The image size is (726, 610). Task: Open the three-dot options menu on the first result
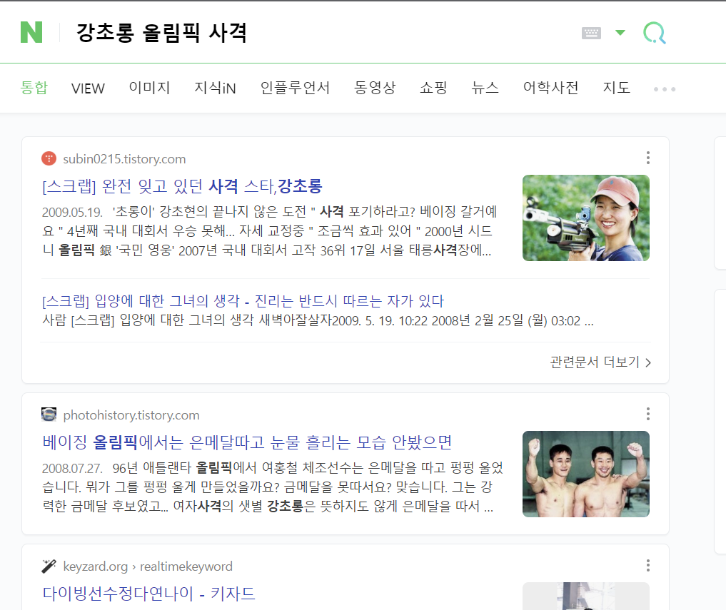click(647, 158)
